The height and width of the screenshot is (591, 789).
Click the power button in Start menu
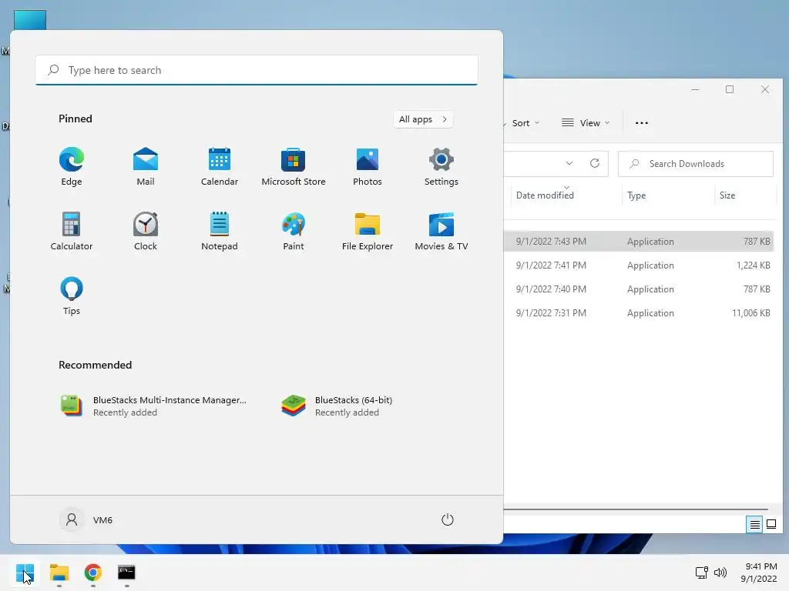448,519
